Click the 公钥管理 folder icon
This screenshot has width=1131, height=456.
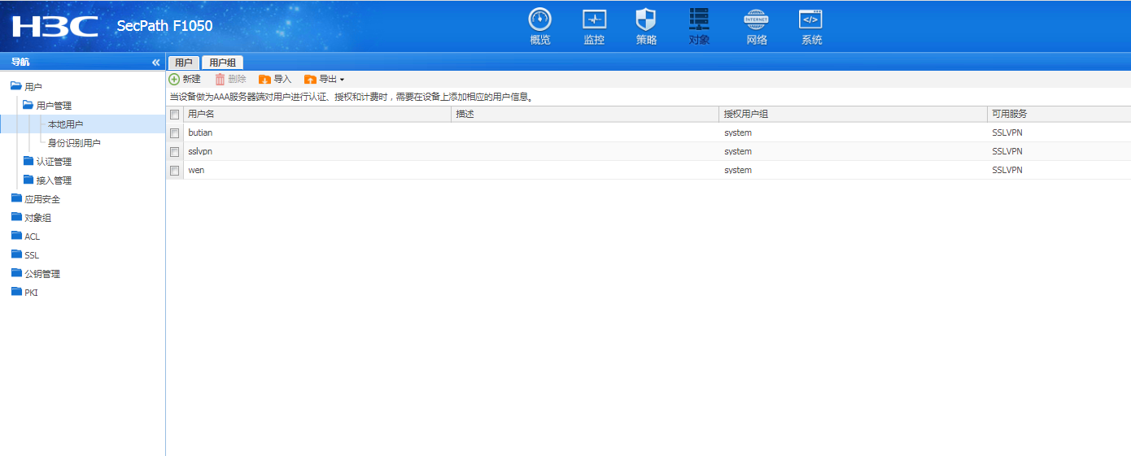pos(16,273)
